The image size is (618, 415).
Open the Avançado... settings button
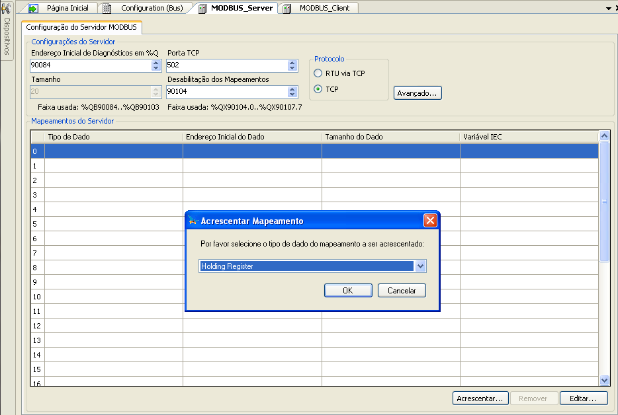418,93
